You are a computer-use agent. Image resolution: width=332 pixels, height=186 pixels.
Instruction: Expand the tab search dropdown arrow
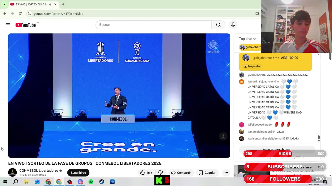(4, 4)
